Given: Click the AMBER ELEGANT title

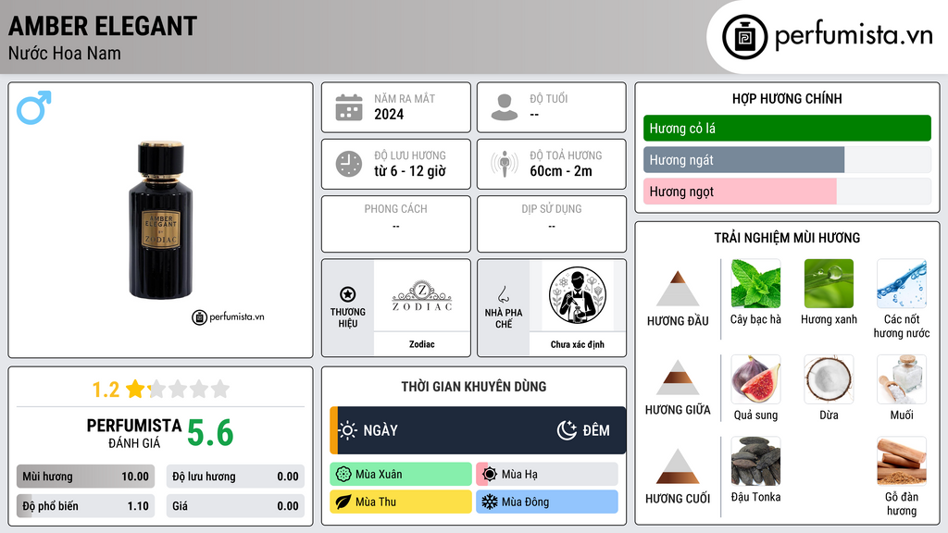Looking at the screenshot, I should click(x=103, y=26).
